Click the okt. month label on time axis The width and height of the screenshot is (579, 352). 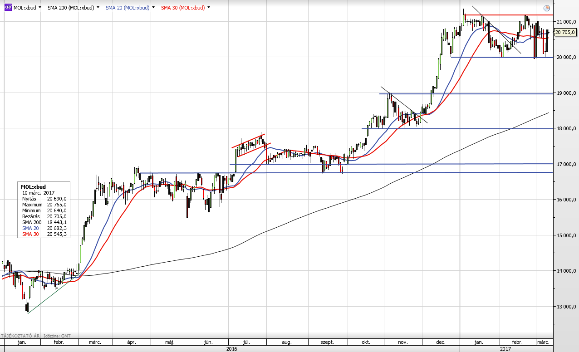tap(365, 342)
